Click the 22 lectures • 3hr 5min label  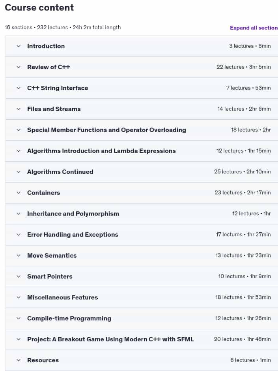(244, 67)
